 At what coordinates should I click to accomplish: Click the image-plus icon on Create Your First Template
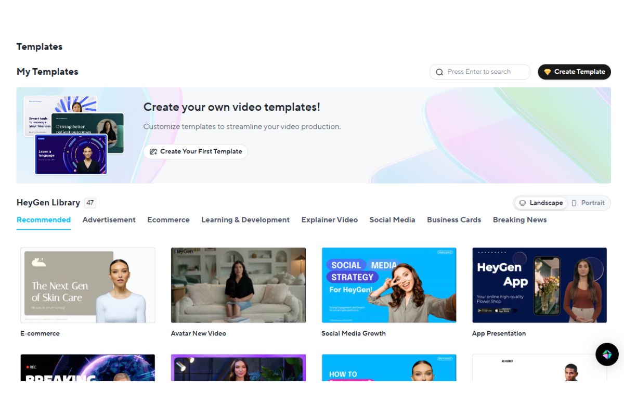[x=153, y=152]
